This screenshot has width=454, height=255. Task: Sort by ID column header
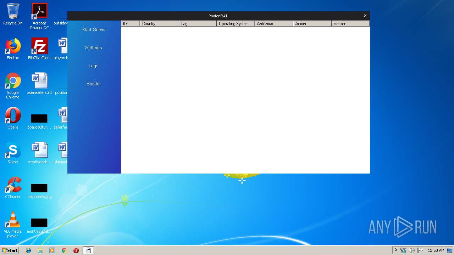point(130,24)
